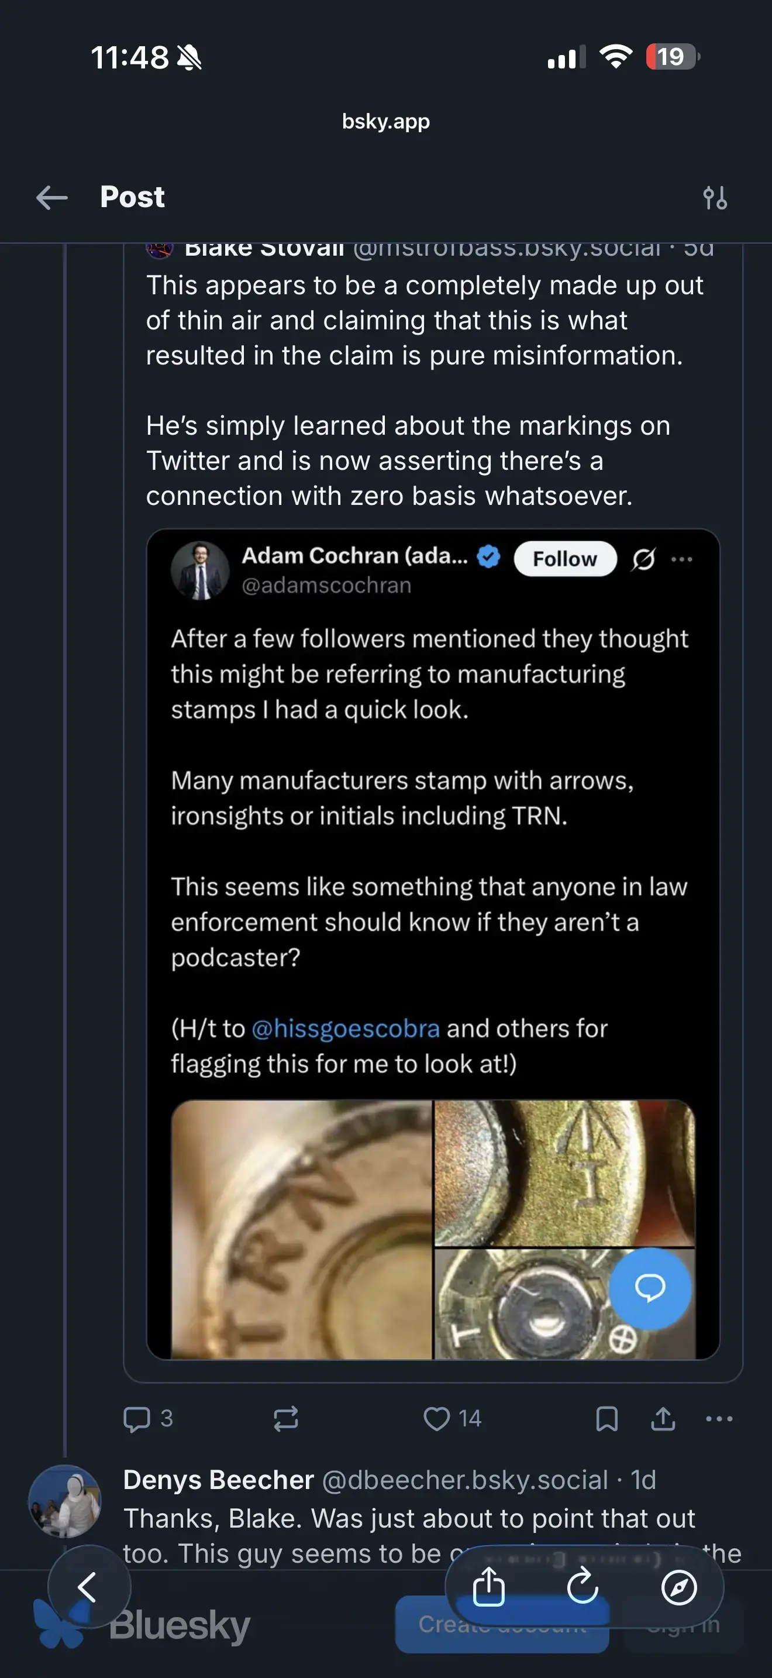Open tweet's three-dot options menu
The height and width of the screenshot is (1678, 772).
(681, 559)
